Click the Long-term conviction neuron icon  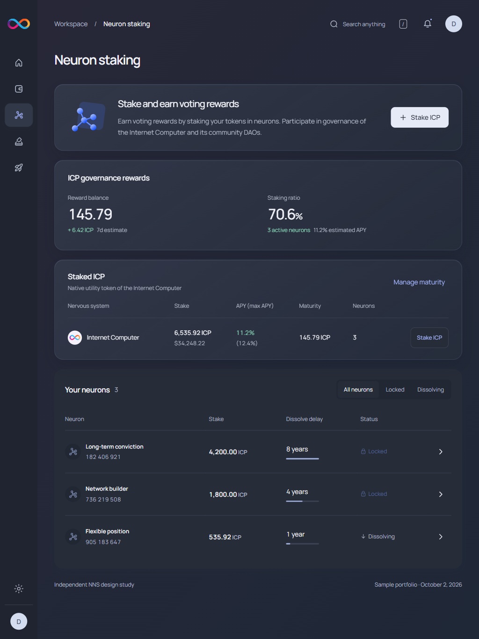[73, 452]
